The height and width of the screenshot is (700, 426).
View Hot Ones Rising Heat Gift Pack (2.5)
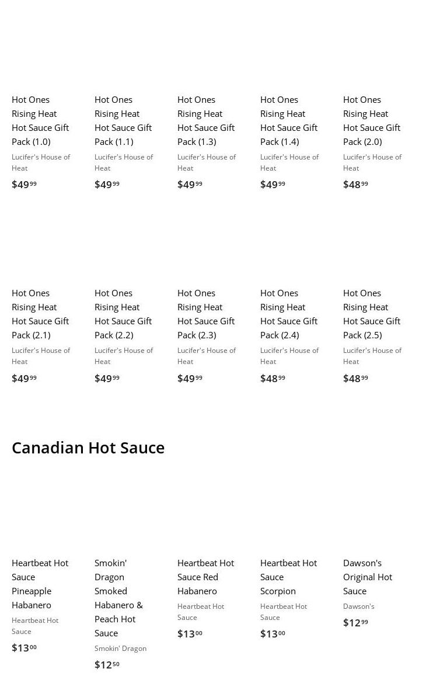[x=372, y=314]
